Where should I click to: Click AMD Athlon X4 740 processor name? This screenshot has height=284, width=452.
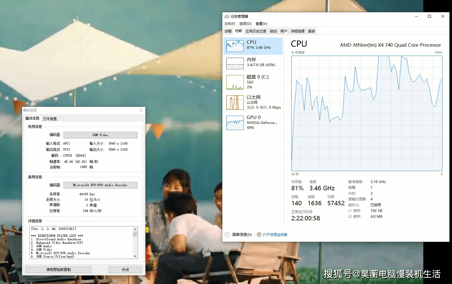pos(391,45)
